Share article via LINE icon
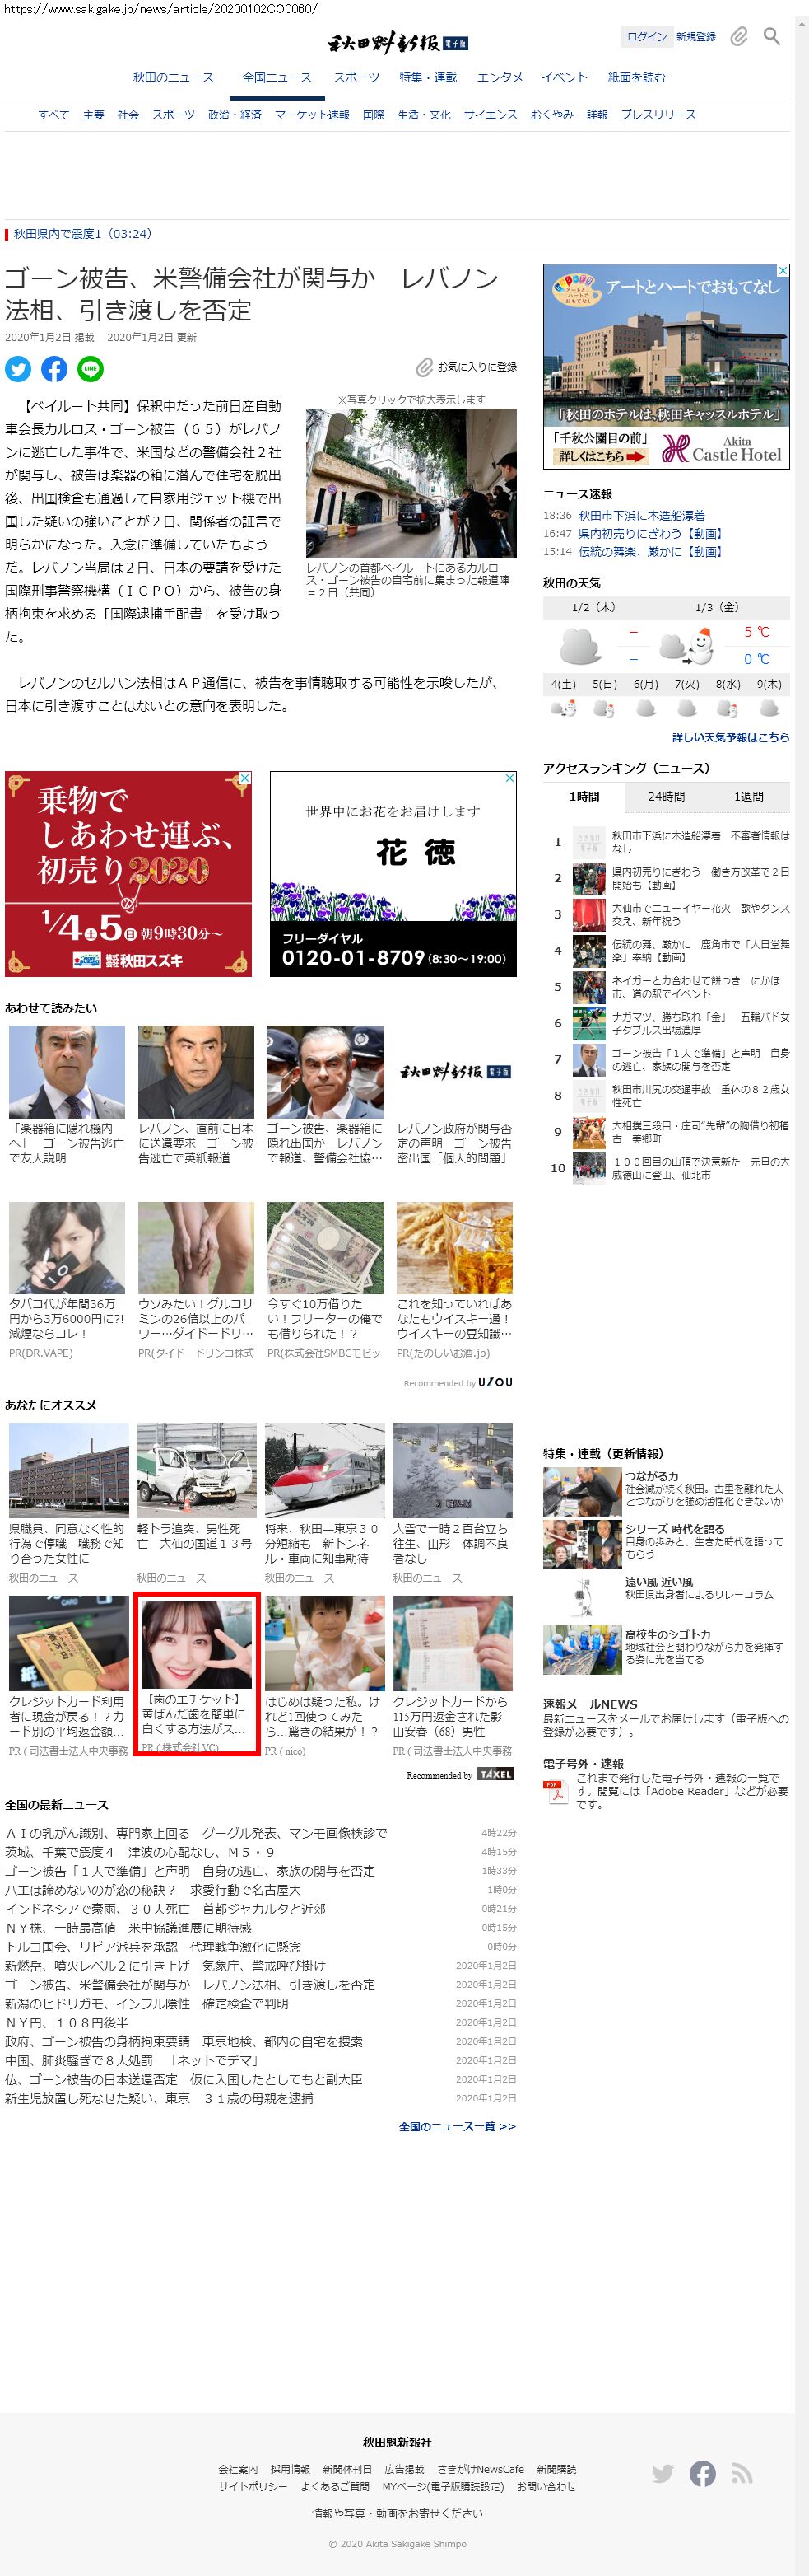This screenshot has width=809, height=2576. point(90,369)
